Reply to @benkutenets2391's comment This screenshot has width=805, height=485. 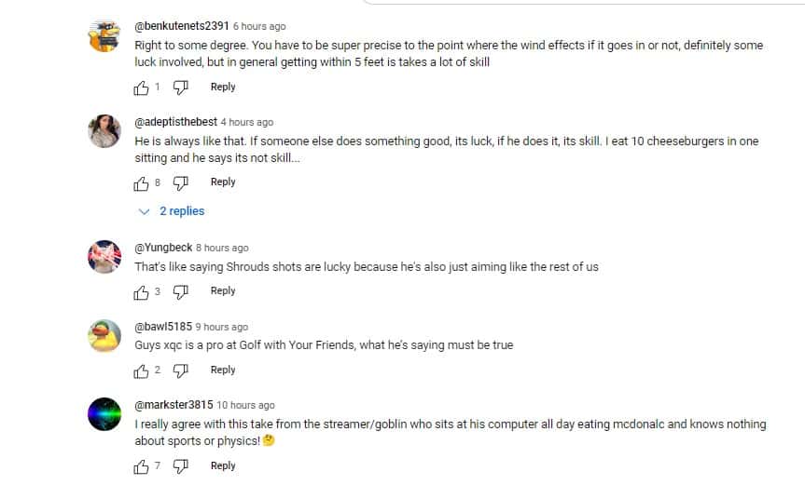[223, 87]
